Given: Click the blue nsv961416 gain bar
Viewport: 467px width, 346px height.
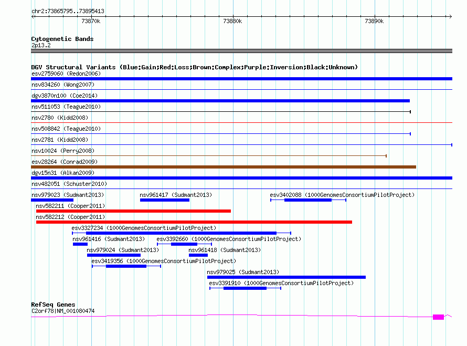Looking at the screenshot, I should tap(80, 244).
